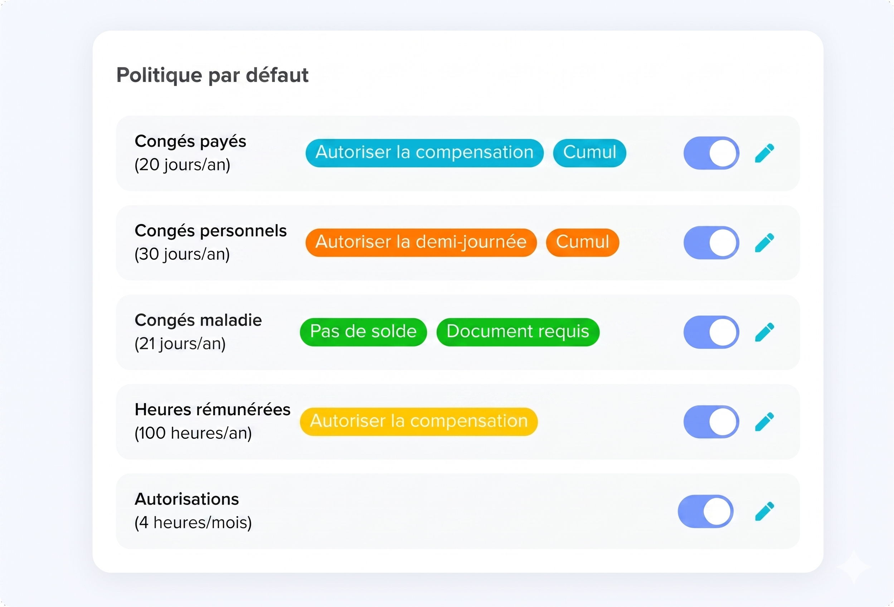Open edit pencil for Congés maladie
The height and width of the screenshot is (607, 894).
[x=764, y=332]
